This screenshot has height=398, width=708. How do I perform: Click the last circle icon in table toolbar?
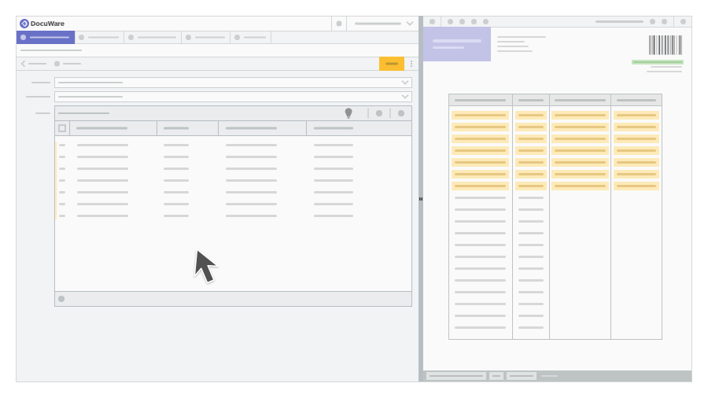click(401, 113)
